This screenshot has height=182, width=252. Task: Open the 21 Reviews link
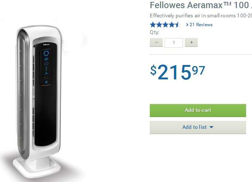click(201, 25)
